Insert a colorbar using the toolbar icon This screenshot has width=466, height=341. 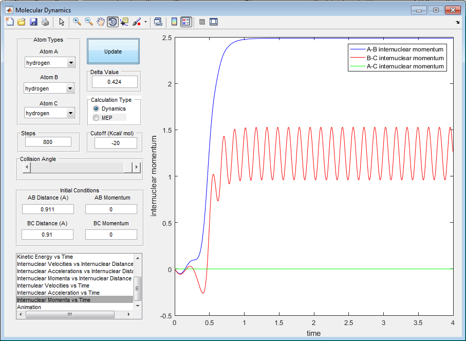click(175, 22)
